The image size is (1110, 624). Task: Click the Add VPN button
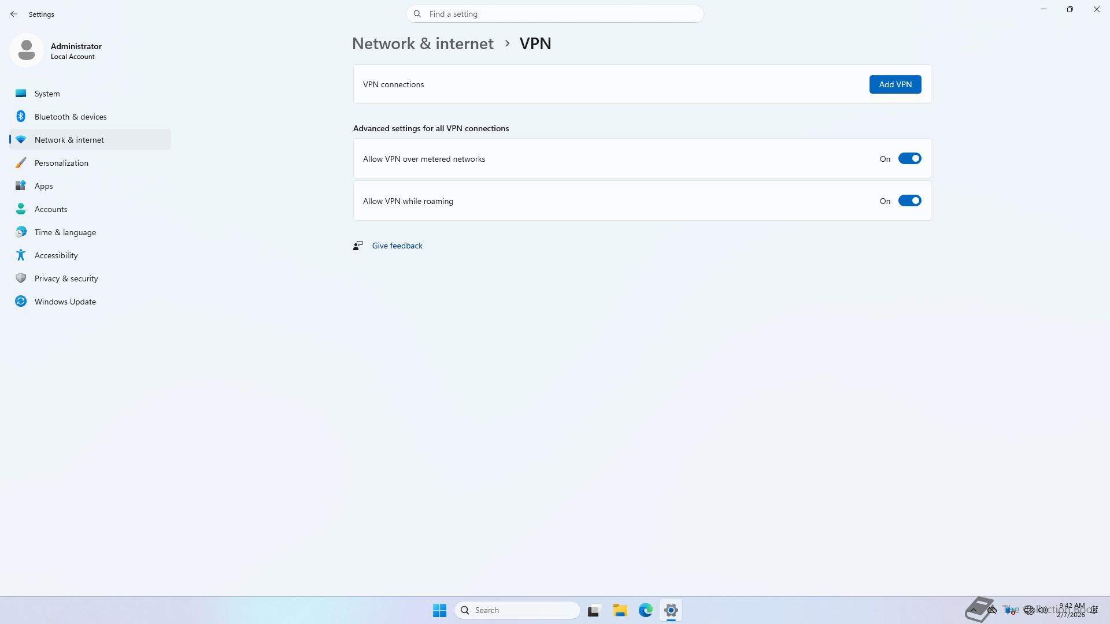pyautogui.click(x=895, y=84)
